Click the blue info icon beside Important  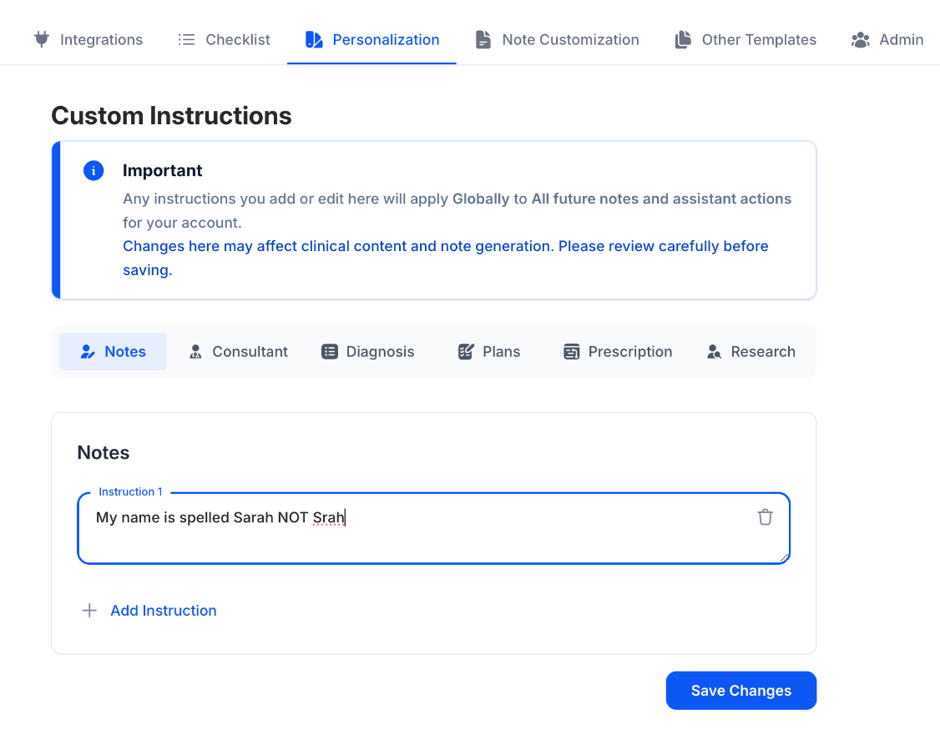[x=93, y=171]
